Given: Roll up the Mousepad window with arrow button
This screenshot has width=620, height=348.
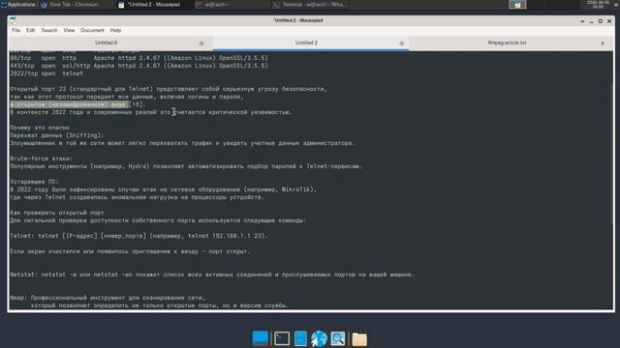Looking at the screenshot, I should coord(582,21).
